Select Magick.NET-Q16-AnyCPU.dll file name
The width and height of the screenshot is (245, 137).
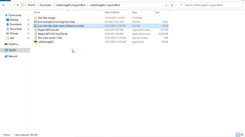[53, 34]
